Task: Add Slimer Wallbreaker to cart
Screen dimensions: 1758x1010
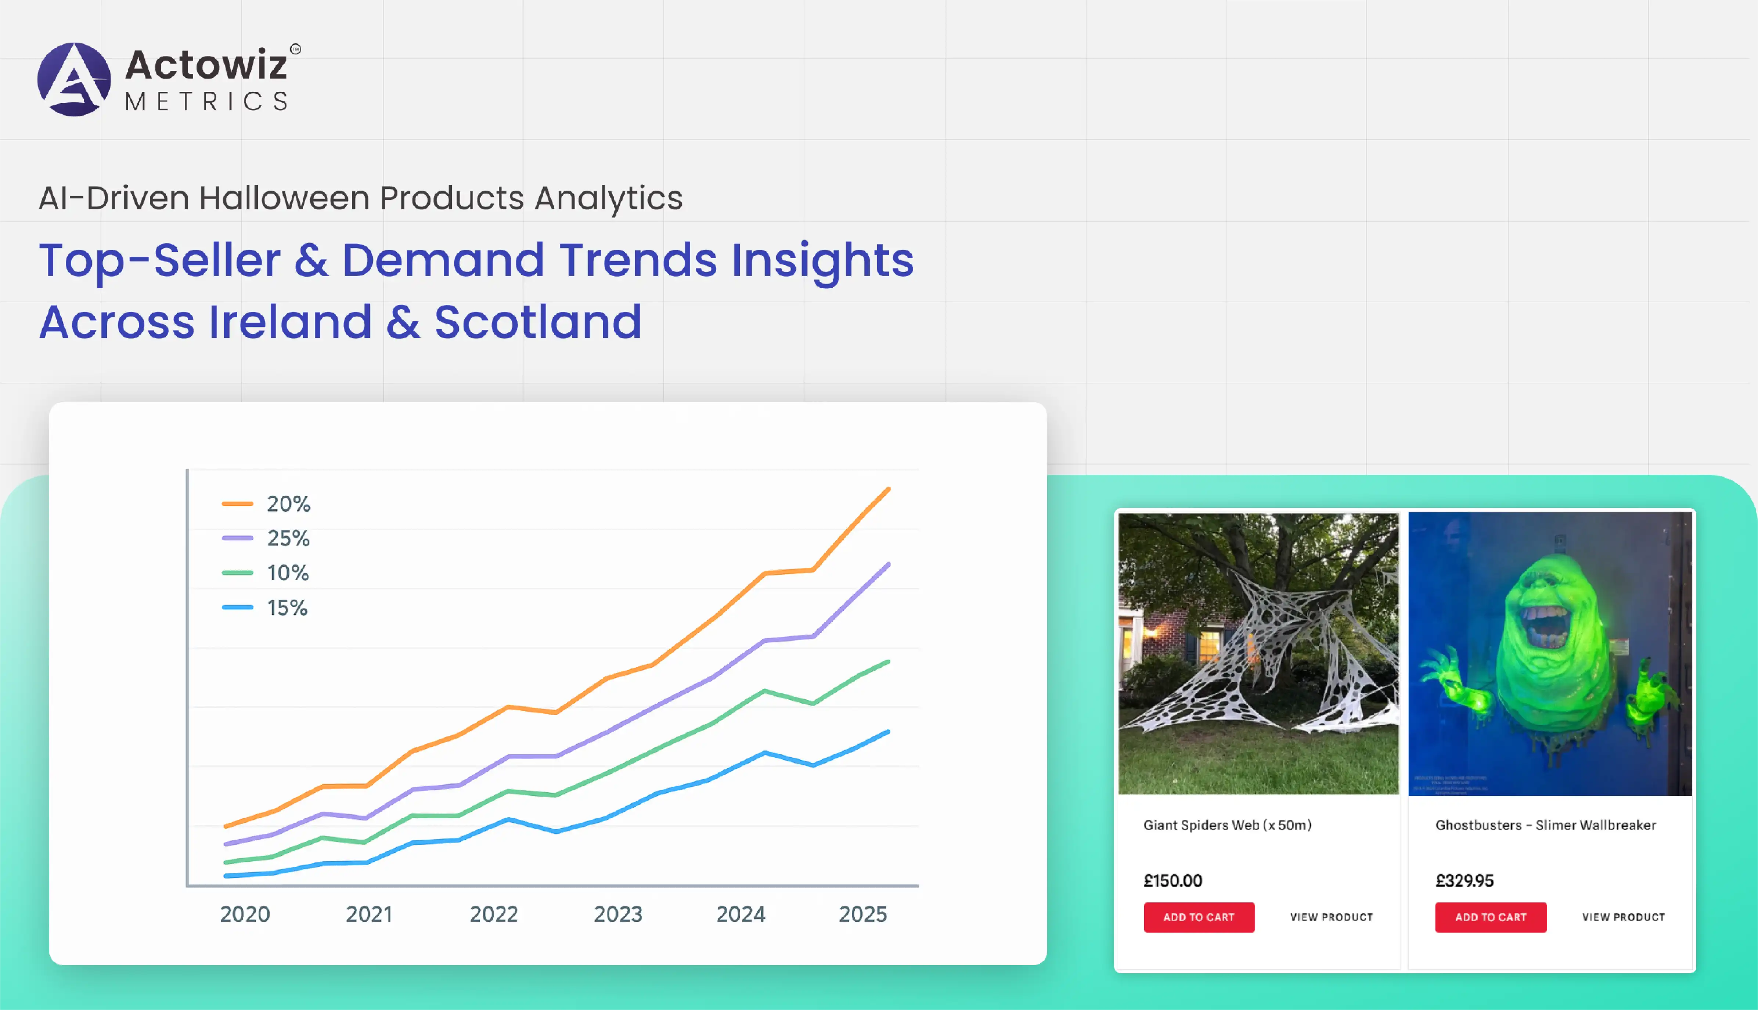Action: [1490, 917]
